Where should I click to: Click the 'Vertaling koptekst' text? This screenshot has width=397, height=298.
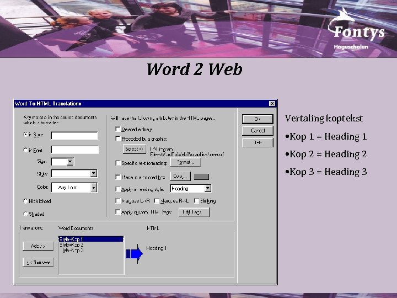click(324, 118)
